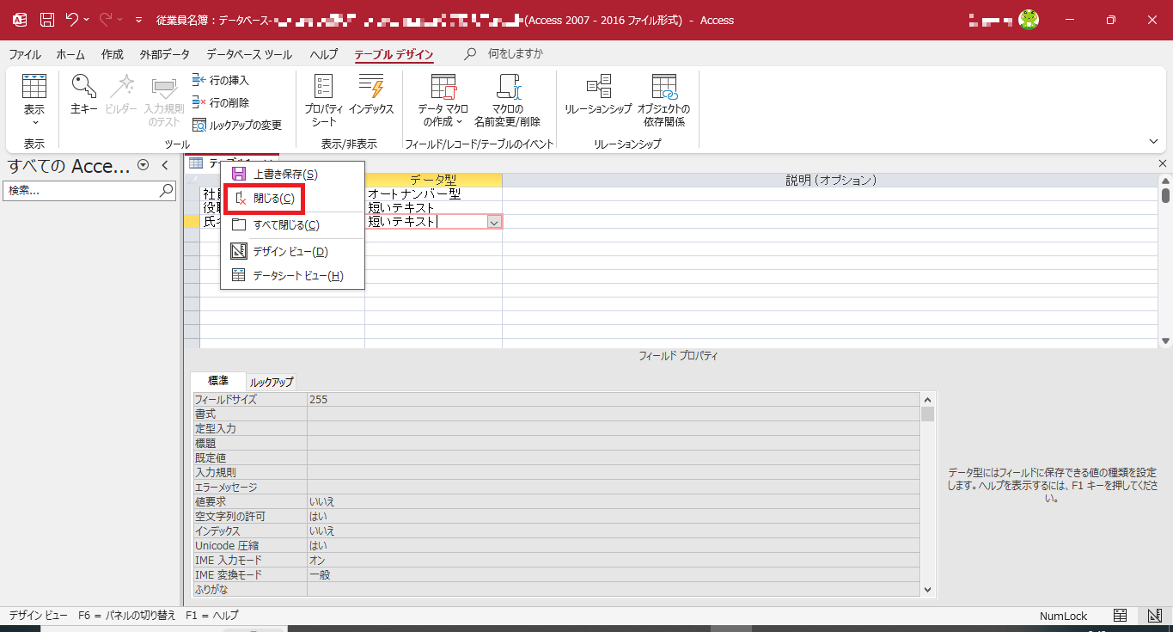This screenshot has width=1173, height=632.
Task: Choose 閉じる from the context menu
Action: (x=272, y=199)
